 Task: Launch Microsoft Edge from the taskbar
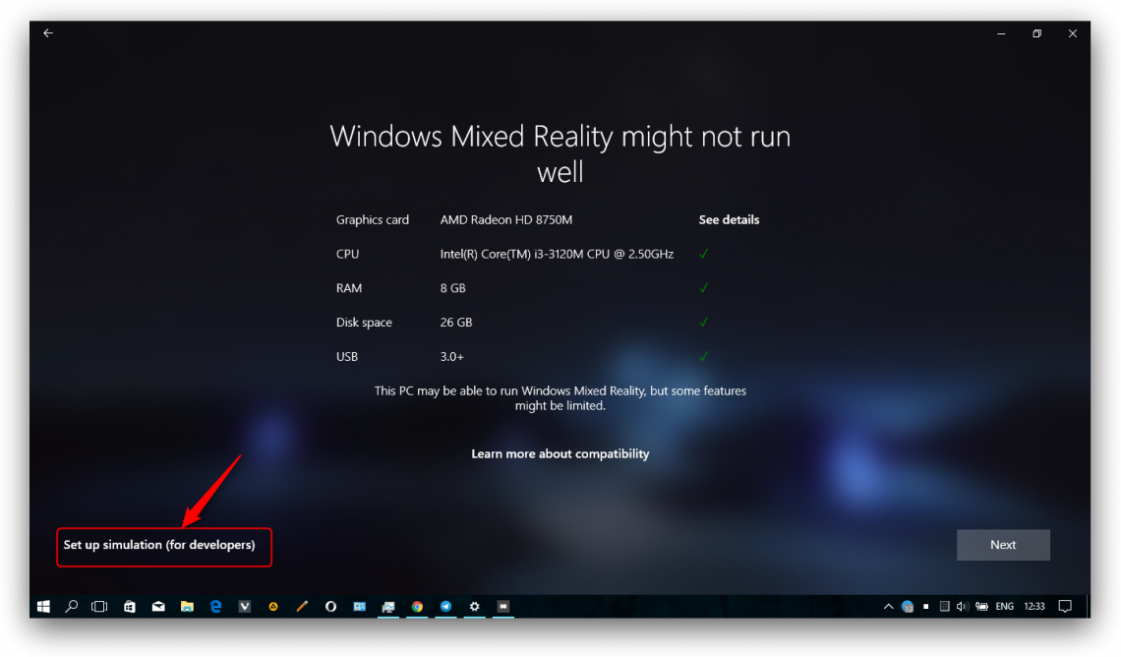[x=215, y=606]
